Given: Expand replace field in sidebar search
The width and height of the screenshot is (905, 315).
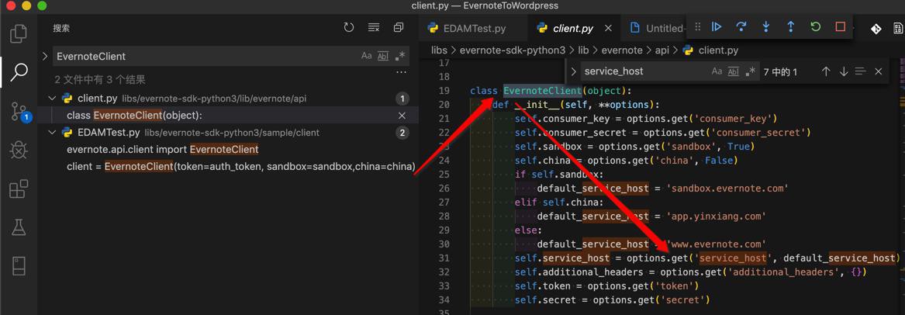Looking at the screenshot, I should tap(45, 56).
